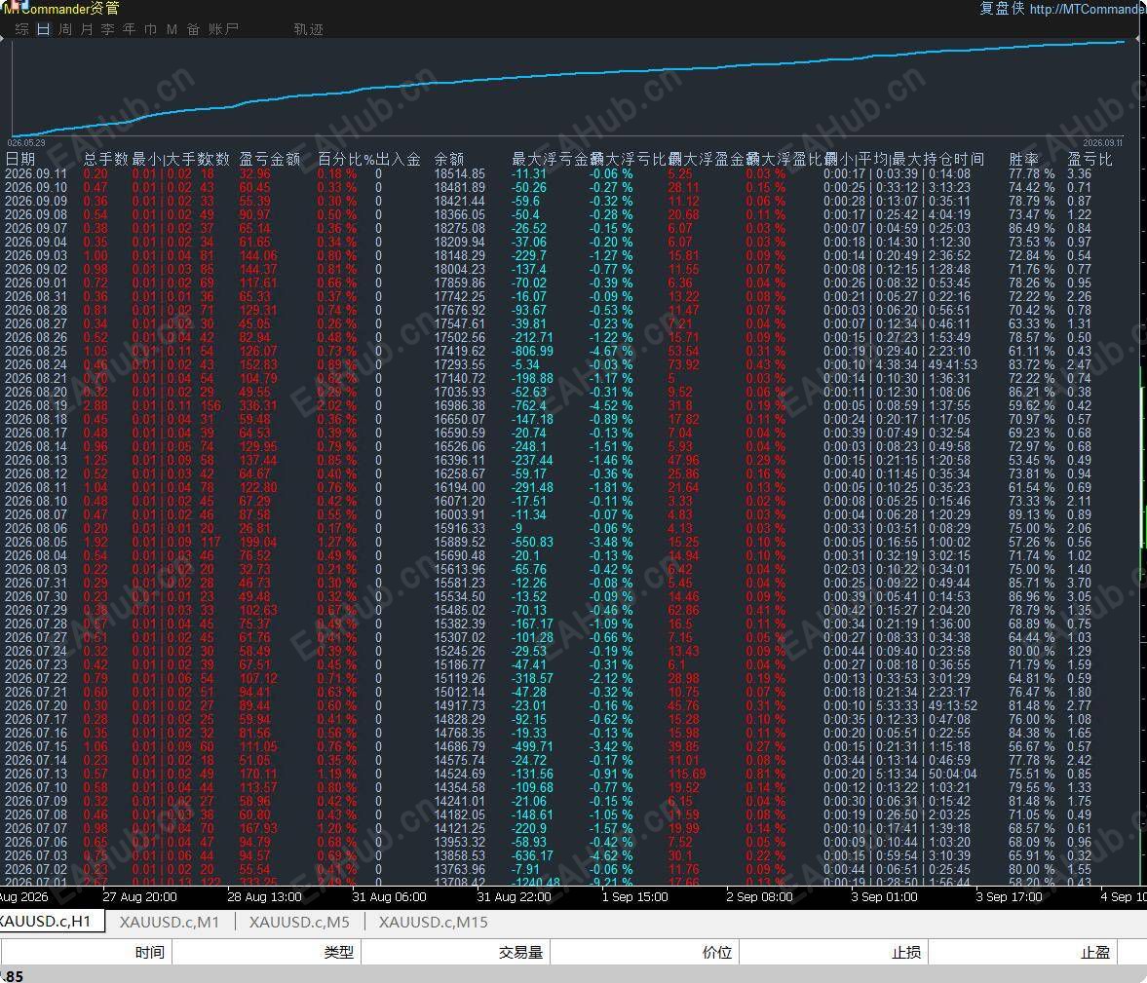This screenshot has height=983, width=1147.
Task: Switch to the 季 quarterly tab
Action: click(x=107, y=29)
